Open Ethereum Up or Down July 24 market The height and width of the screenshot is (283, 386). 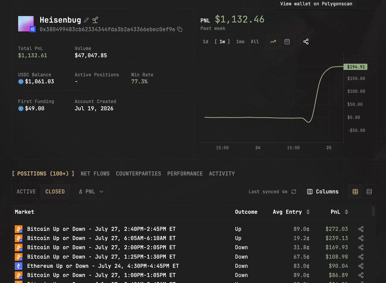click(103, 266)
